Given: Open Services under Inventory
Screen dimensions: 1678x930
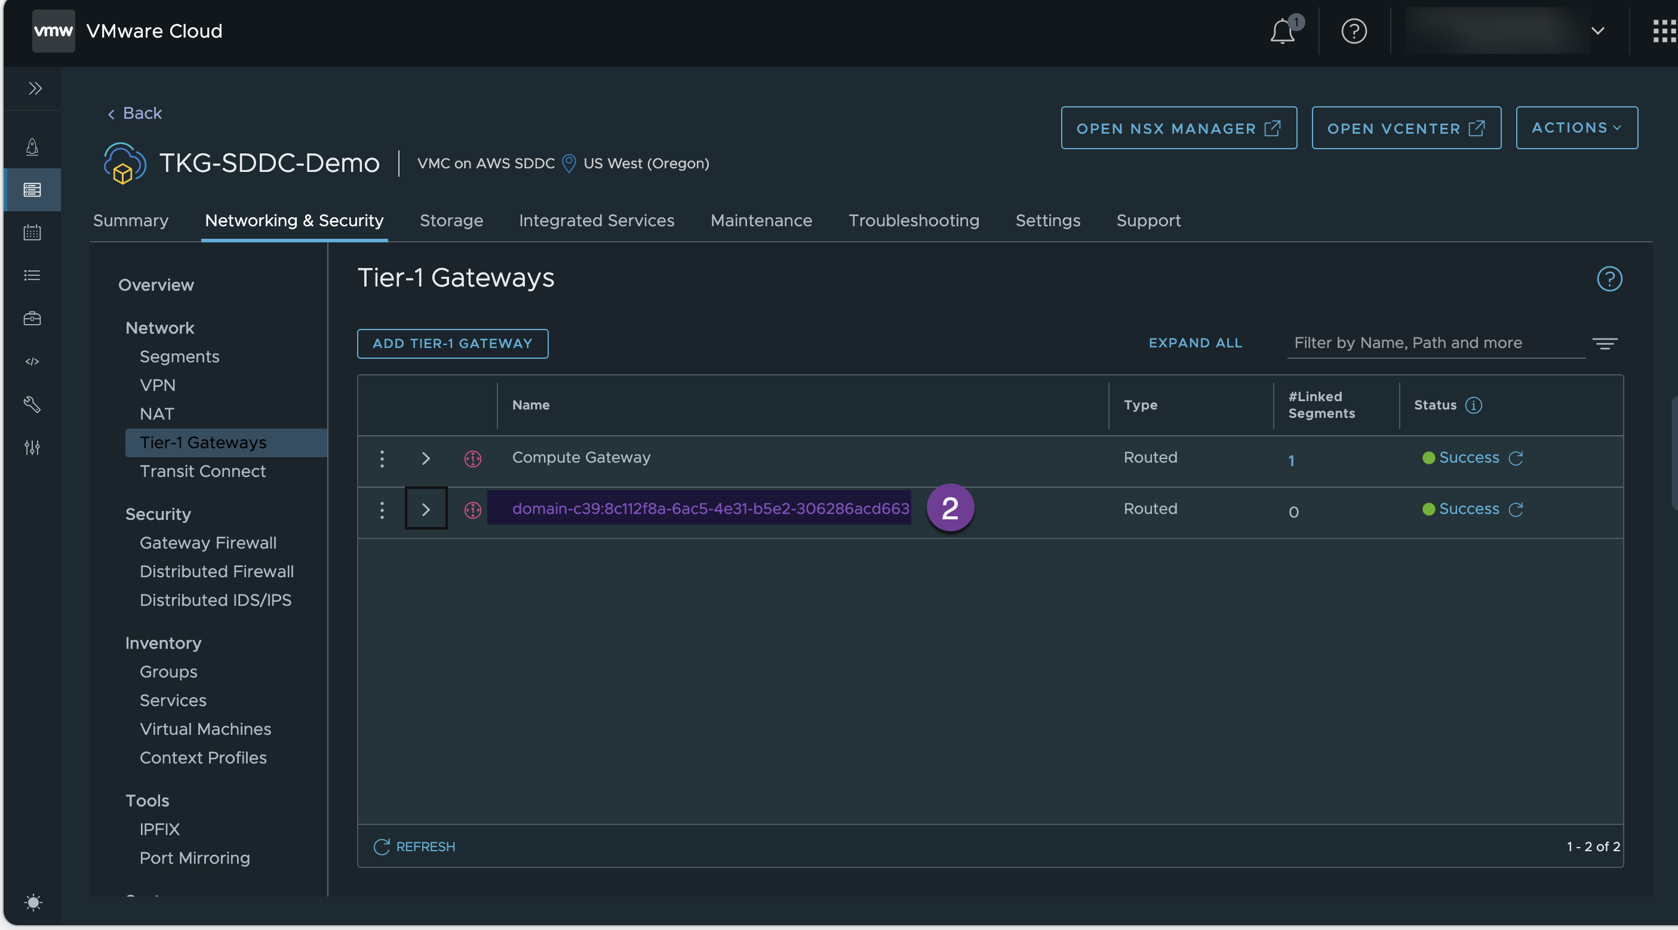Looking at the screenshot, I should [x=173, y=700].
